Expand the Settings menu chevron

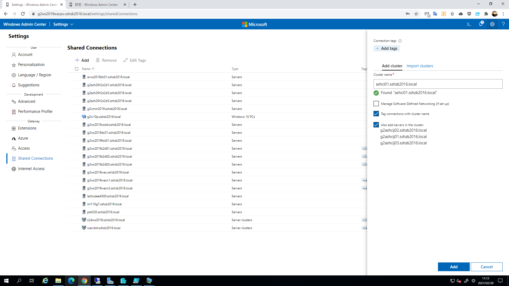72,24
